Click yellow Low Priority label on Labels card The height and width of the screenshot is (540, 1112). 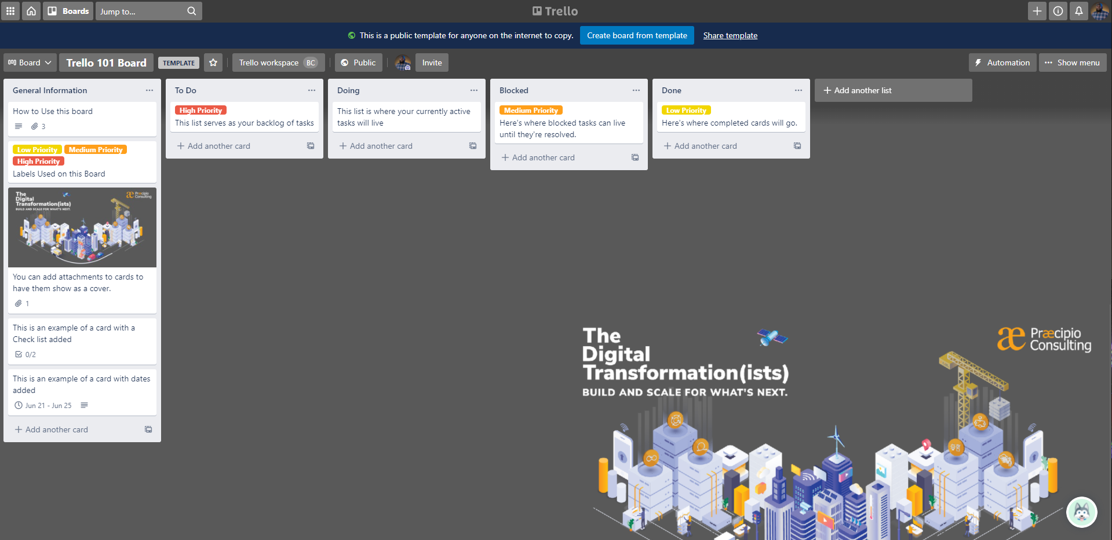(x=37, y=149)
